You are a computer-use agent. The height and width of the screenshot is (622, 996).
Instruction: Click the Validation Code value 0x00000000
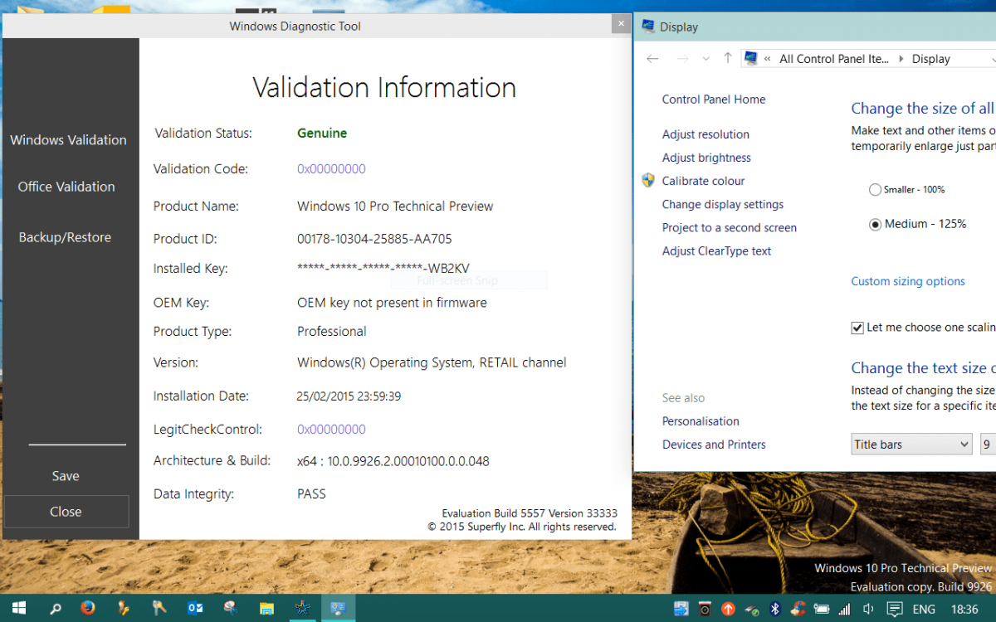coord(331,169)
